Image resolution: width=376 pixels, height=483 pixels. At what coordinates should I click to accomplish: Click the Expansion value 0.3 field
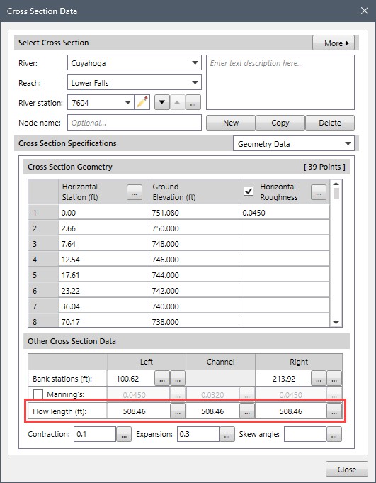(x=198, y=434)
